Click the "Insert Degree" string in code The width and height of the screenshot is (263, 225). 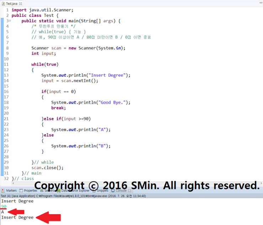pos(107,75)
